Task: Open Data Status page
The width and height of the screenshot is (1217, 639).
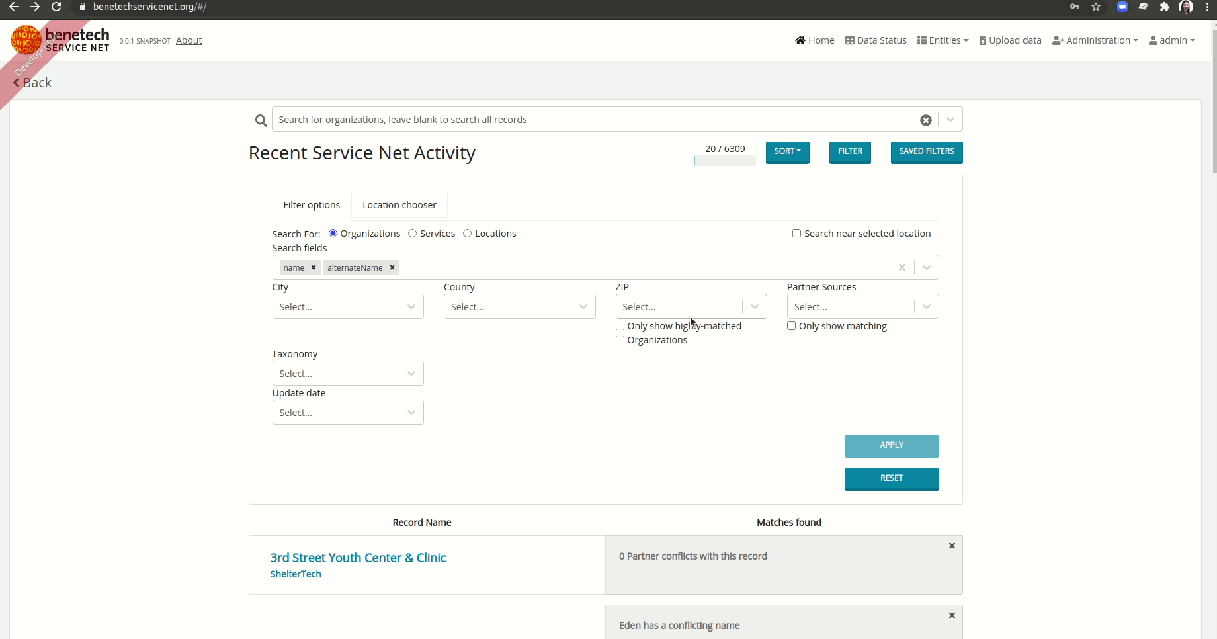Action: (876, 40)
